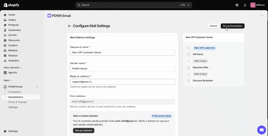This screenshot has height=136, width=268.
Task: Click the Agentic channel icon
Action: click(5, 73)
